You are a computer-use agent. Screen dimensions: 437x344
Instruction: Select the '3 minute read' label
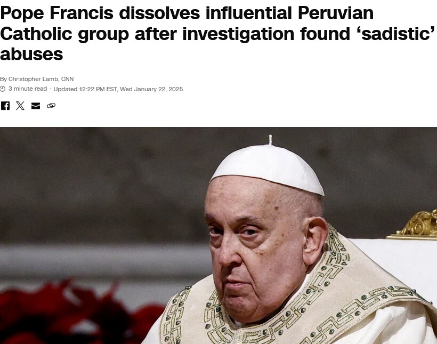coord(28,89)
